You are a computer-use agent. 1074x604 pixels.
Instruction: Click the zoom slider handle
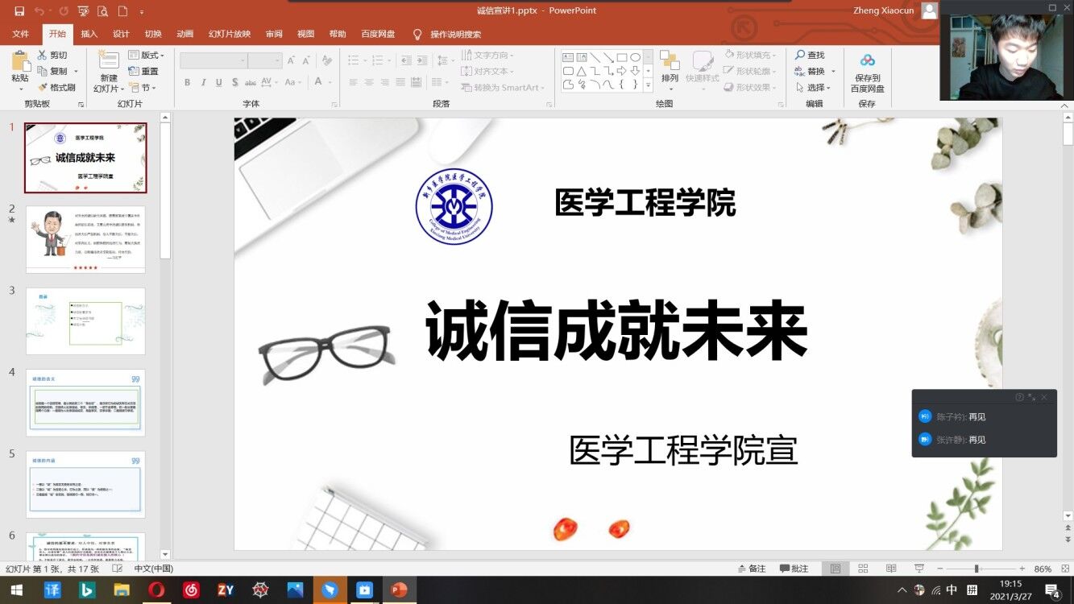(976, 569)
